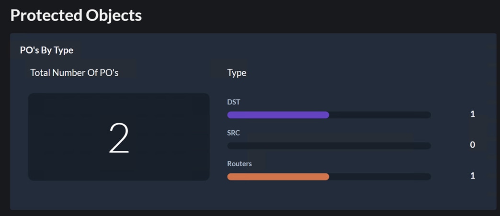Click the unfilled dark portion of the Routers bar
Screen dimensions: 500x216
point(380,177)
